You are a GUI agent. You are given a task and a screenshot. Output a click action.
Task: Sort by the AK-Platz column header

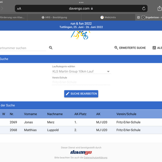click(x=80, y=114)
